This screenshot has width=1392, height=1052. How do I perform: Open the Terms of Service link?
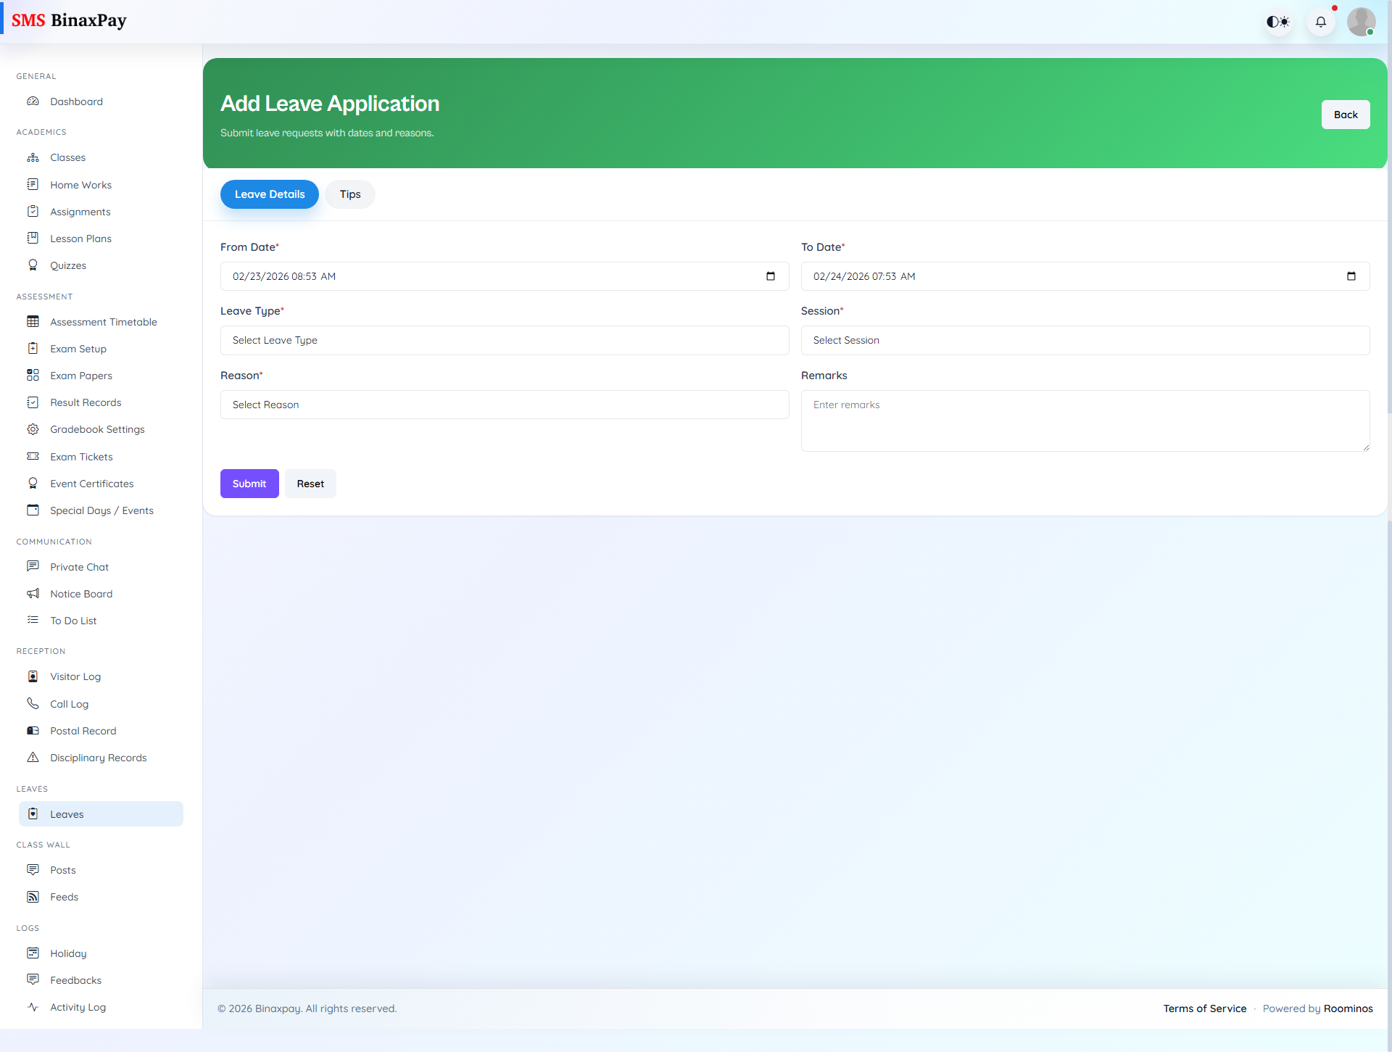pyautogui.click(x=1204, y=1008)
